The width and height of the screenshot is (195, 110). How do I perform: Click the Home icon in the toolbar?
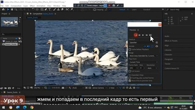coord(3,9)
